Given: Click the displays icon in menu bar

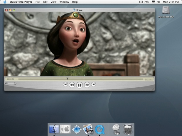Looking at the screenshot, I should [x=154, y=2].
